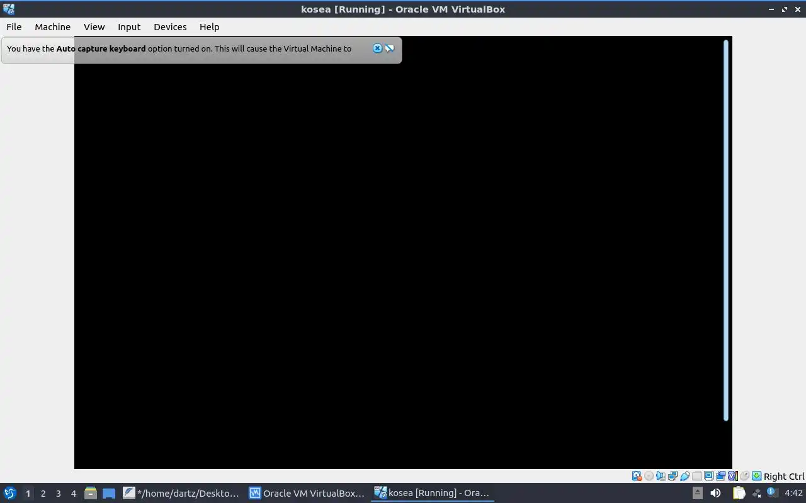Click the Right Ctrl host key label

click(784, 477)
